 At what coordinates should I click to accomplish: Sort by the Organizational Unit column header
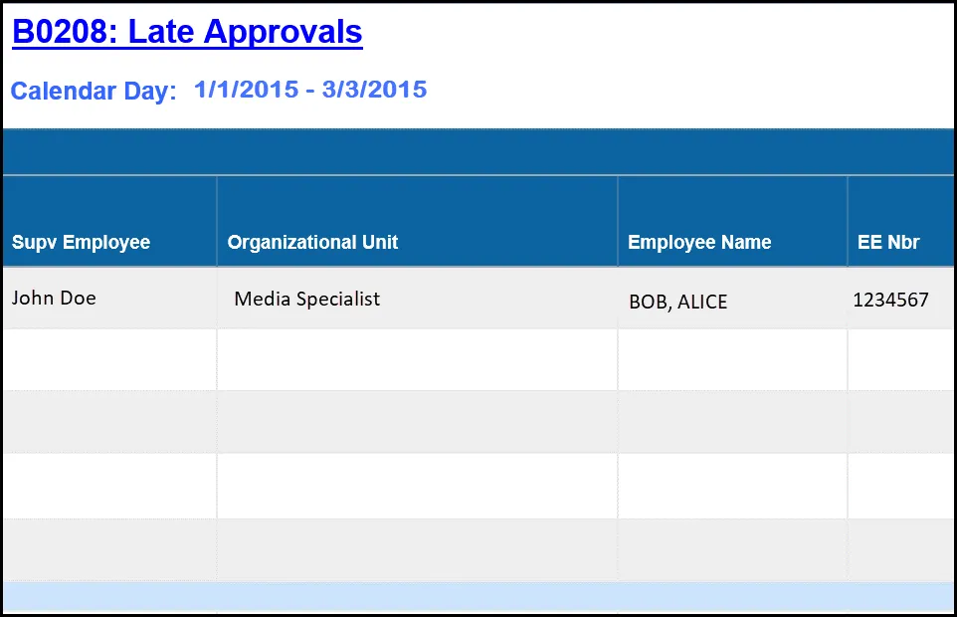(x=312, y=242)
